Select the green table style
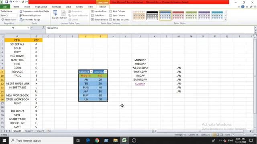257x144 pixels. tap(191, 16)
